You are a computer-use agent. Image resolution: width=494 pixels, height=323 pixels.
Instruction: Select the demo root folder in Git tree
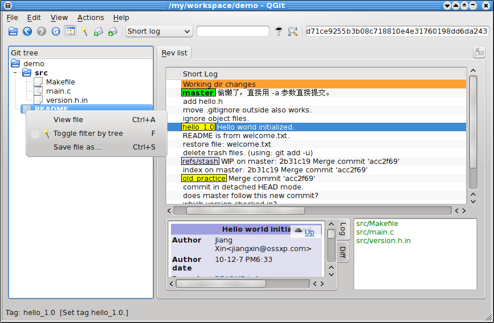coord(34,64)
